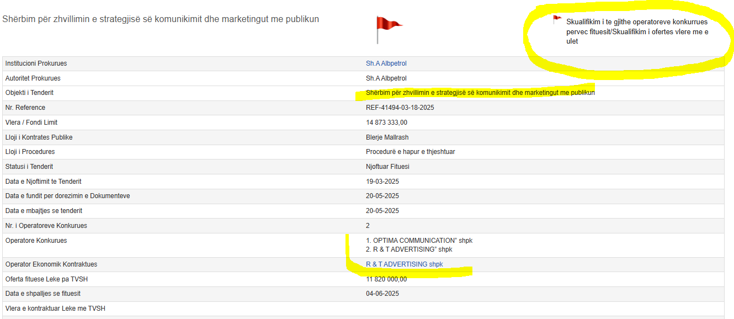The image size is (734, 319).
Task: Click the winner announcement date 04-06-2025
Action: click(x=382, y=294)
